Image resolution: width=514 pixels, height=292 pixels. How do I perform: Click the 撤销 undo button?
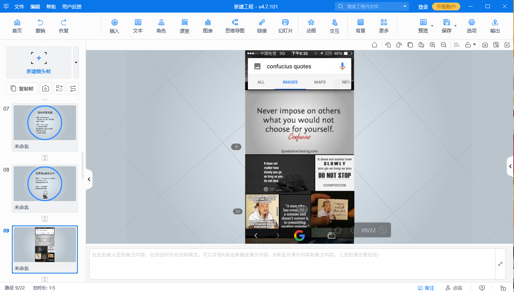(x=40, y=26)
